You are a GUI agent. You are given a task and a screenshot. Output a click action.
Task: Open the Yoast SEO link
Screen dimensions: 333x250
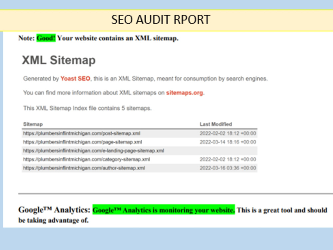75,79
